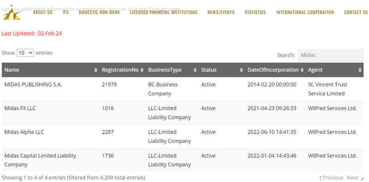Go to News/Events page

(221, 12)
